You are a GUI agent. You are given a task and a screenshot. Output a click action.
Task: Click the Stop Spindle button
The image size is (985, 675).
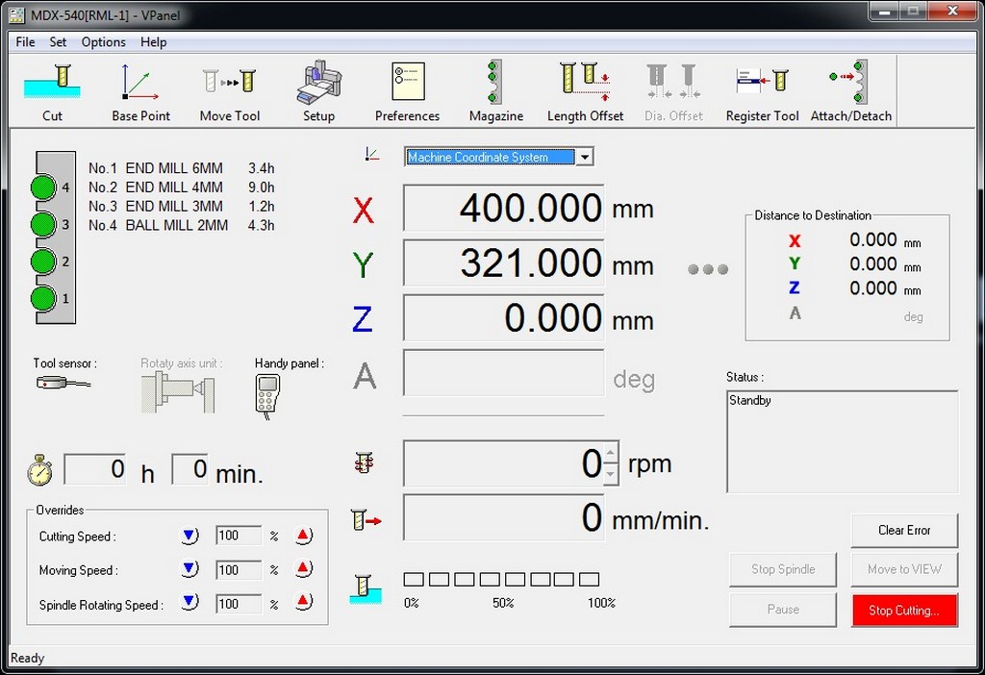(783, 569)
